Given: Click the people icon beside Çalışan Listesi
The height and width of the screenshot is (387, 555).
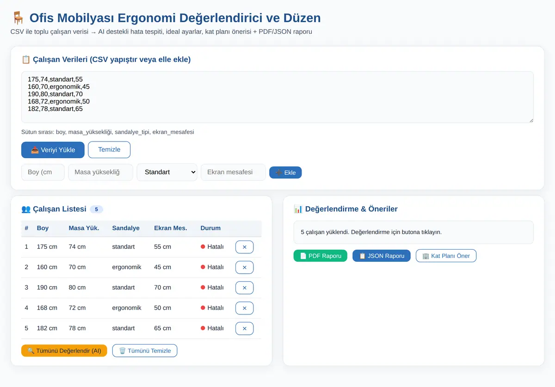Looking at the screenshot, I should click(26, 209).
